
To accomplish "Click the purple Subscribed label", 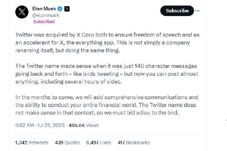I will coord(44,22).
